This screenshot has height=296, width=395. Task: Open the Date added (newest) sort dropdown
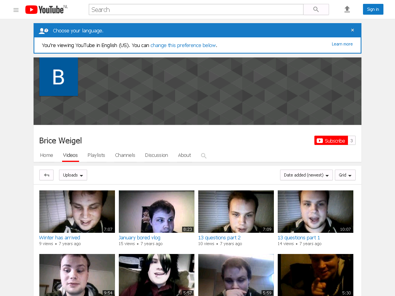point(306,175)
